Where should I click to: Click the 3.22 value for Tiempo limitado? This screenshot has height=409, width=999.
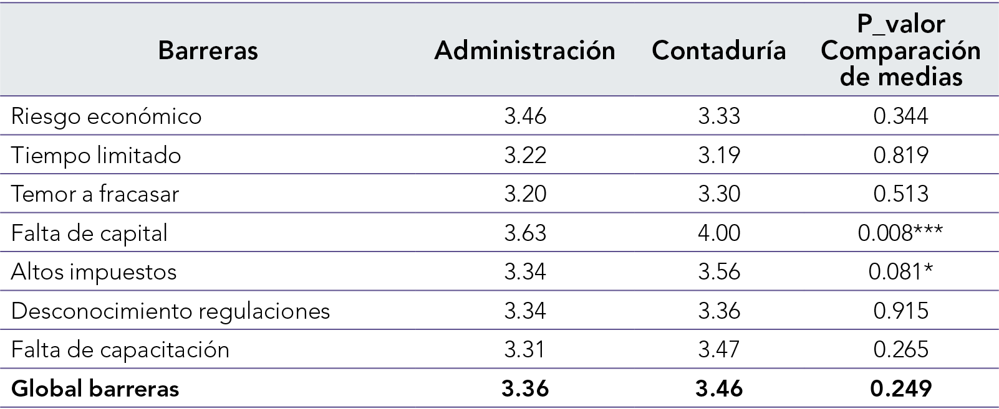pyautogui.click(x=525, y=155)
